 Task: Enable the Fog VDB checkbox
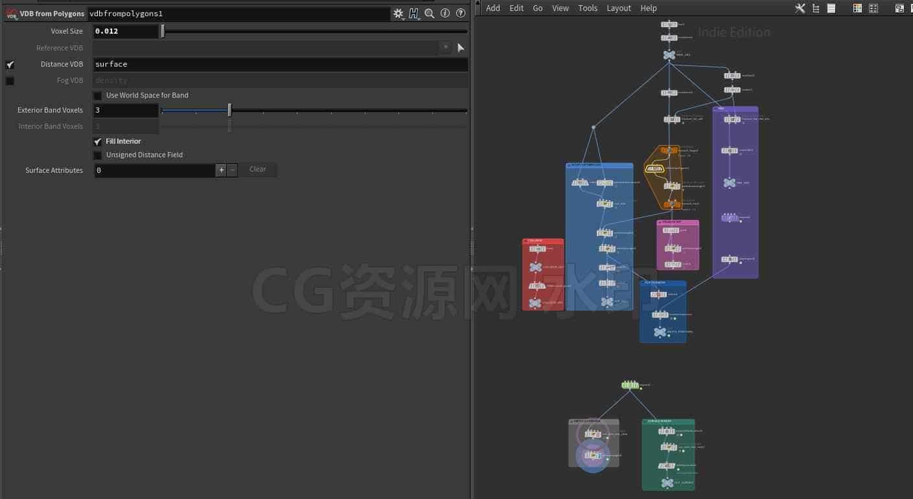[x=10, y=81]
